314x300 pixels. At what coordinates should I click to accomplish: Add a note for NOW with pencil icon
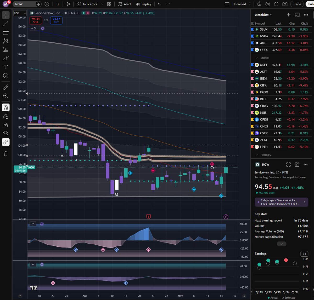(297, 164)
